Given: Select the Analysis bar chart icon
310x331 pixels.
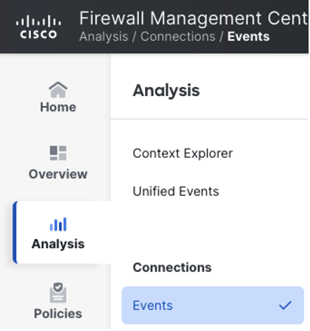Looking at the screenshot, I should click(x=58, y=224).
